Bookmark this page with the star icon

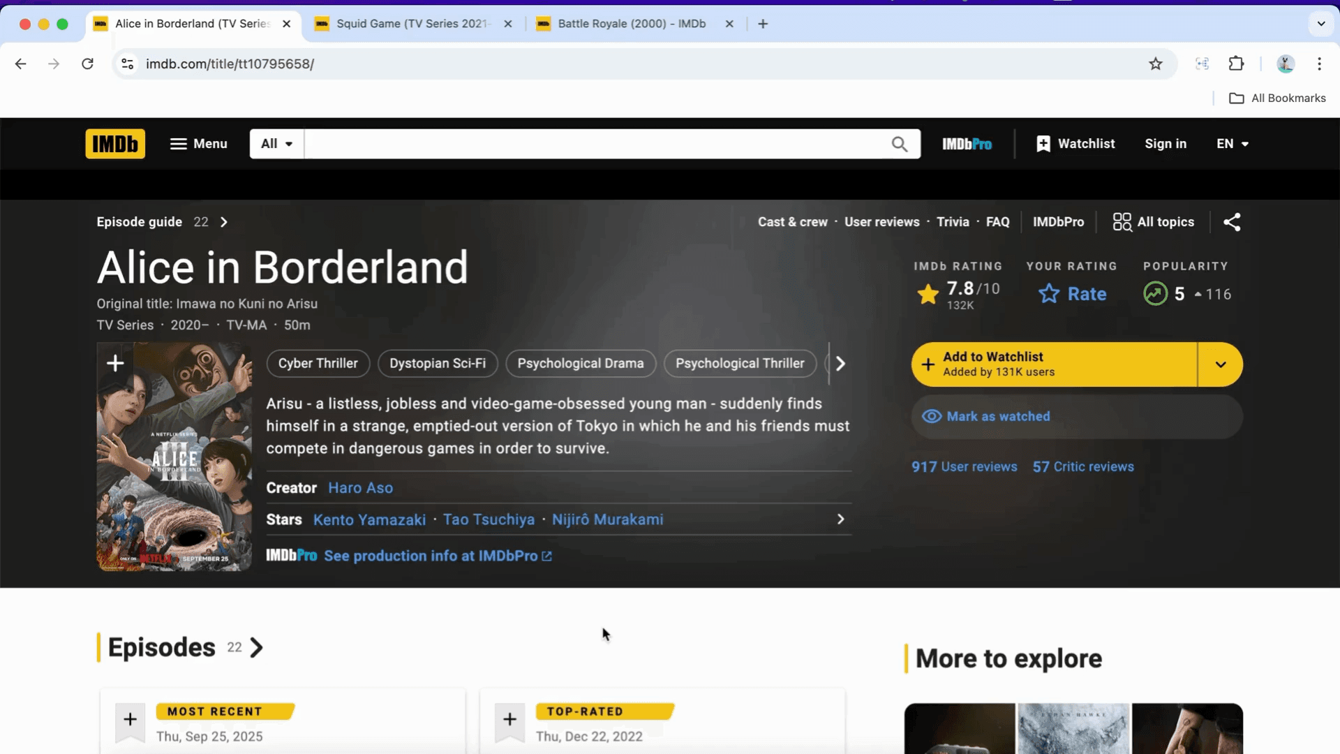click(x=1156, y=64)
